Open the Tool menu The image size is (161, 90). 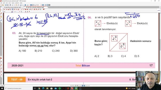tap(7, 3)
